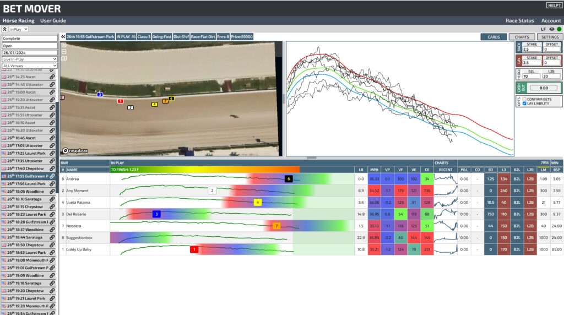Click L2B button for Any Moment
The height and width of the screenshot is (315, 564).
(530, 191)
